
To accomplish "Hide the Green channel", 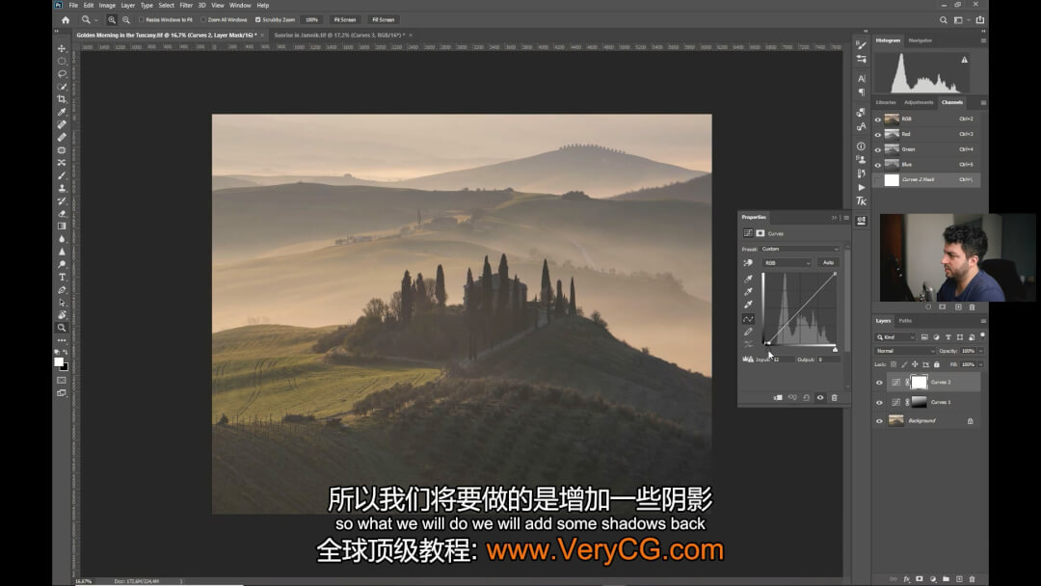I will point(878,150).
